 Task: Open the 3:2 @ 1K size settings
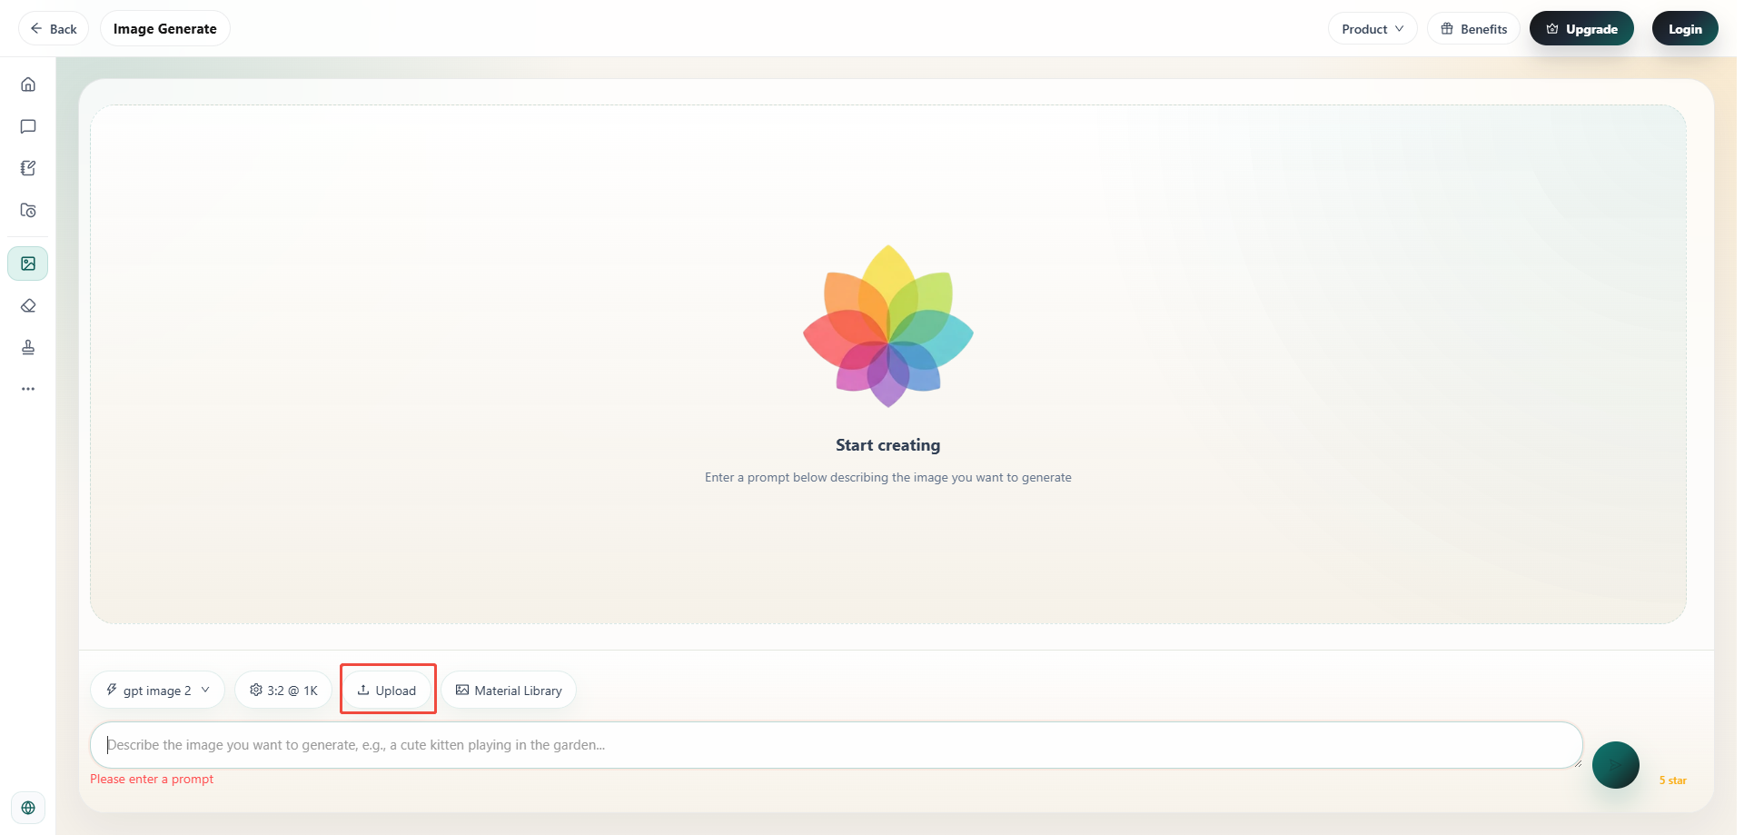point(283,691)
